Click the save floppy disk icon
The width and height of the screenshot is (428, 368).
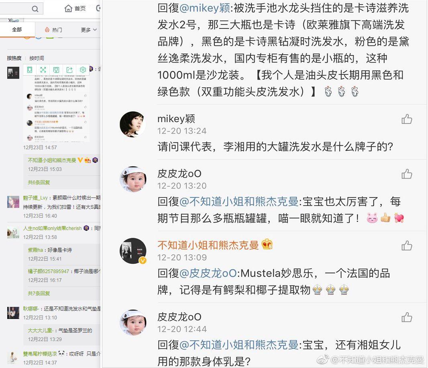56,70
